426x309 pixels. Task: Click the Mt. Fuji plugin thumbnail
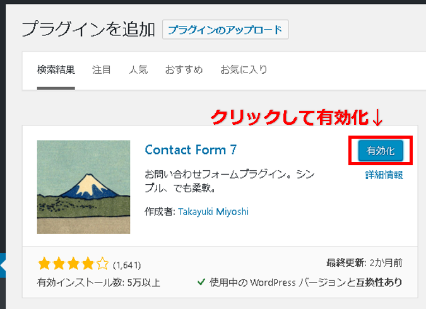(83, 187)
